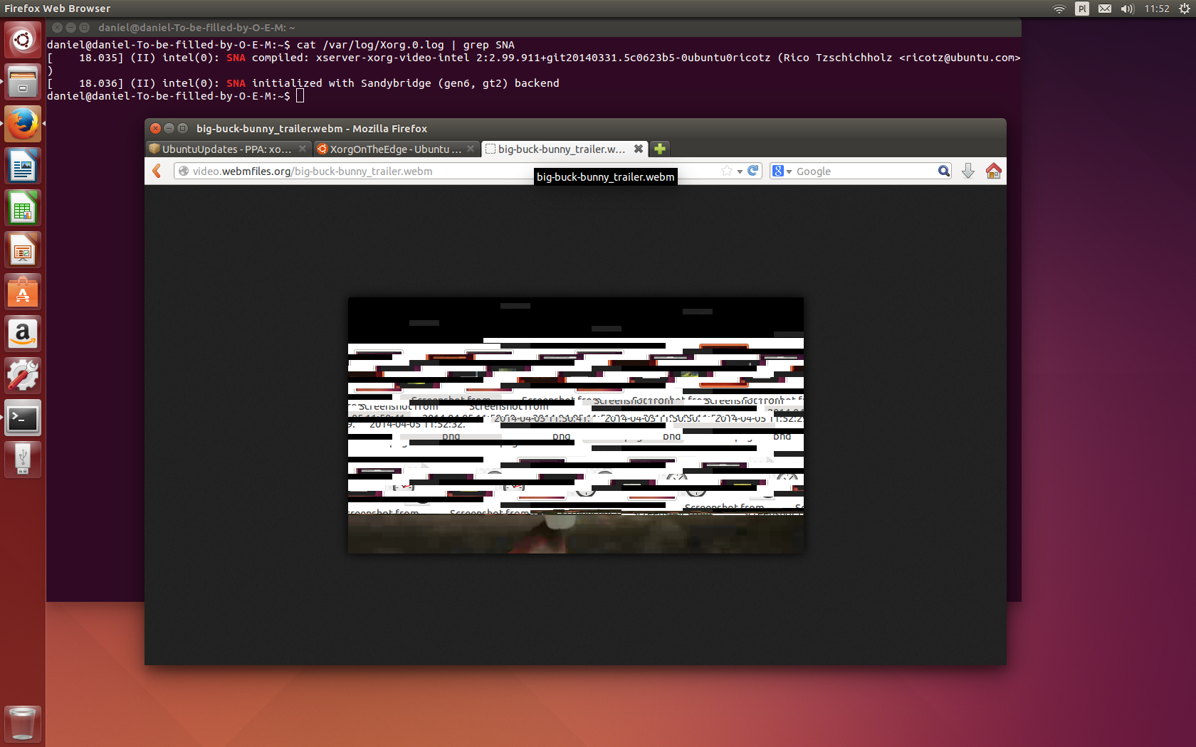1196x747 pixels.
Task: Reload the page with the refresh icon
Action: [753, 171]
